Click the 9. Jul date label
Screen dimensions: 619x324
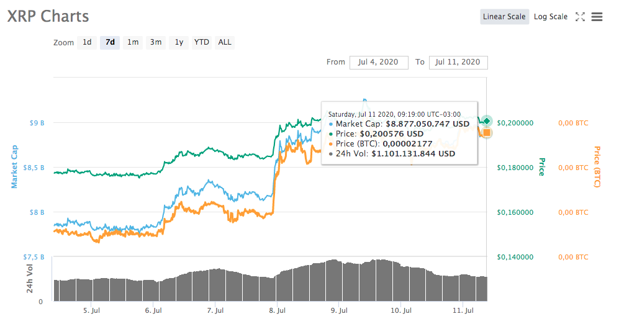[339, 310]
